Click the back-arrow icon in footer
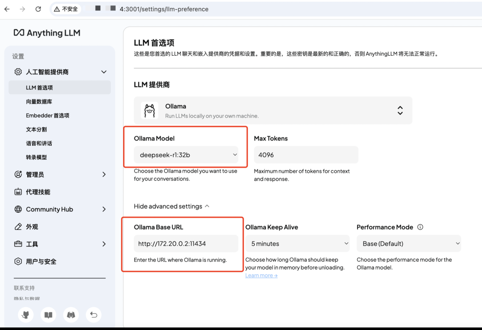Screen dimensions: 482x330 tap(94, 315)
